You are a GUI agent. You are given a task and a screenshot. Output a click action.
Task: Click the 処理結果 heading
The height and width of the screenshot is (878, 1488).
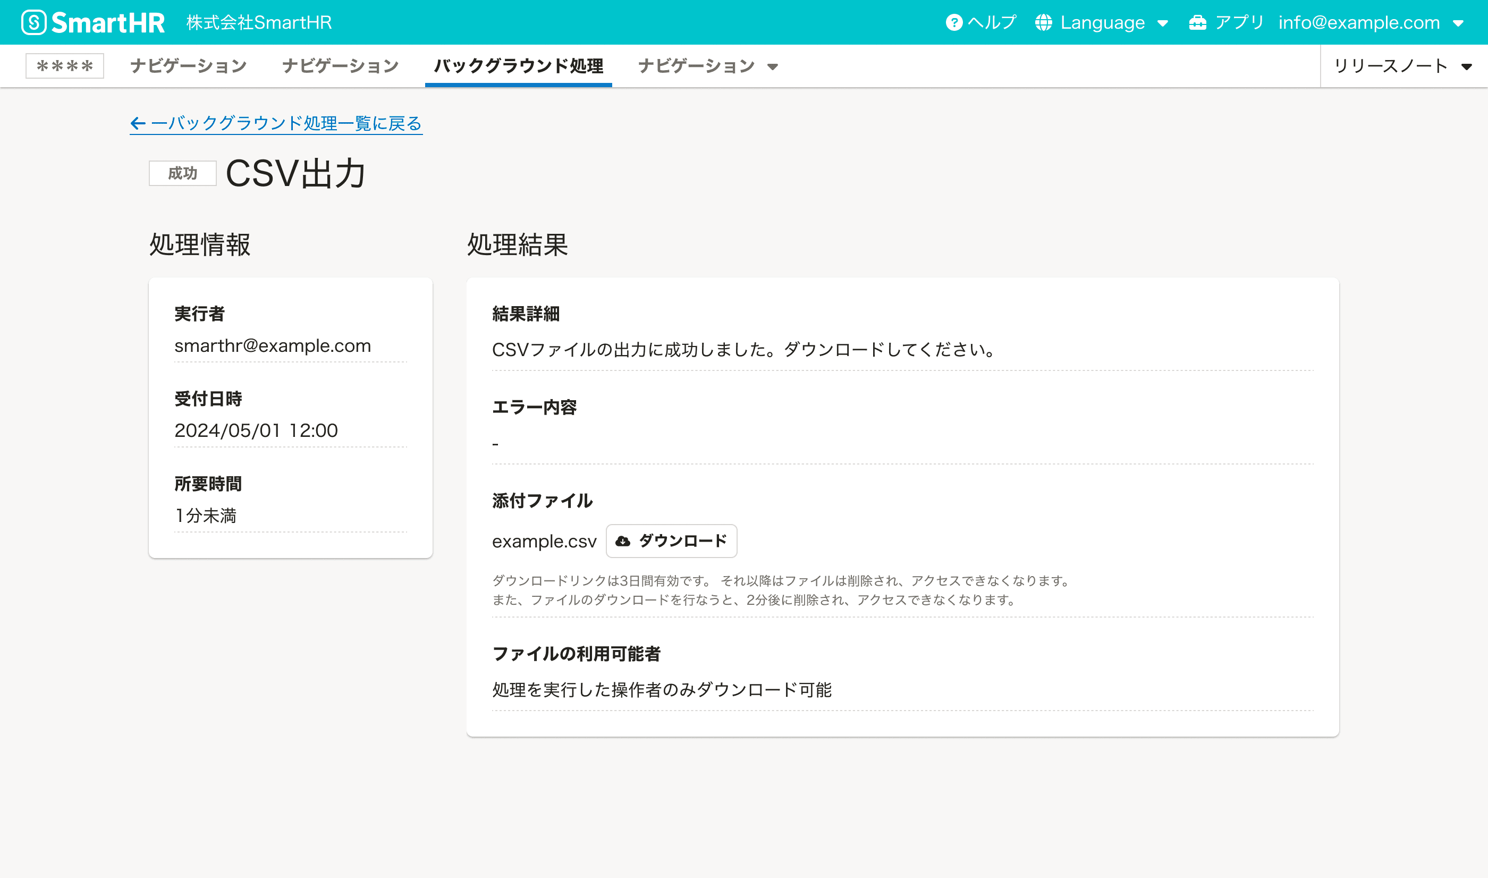pos(518,244)
